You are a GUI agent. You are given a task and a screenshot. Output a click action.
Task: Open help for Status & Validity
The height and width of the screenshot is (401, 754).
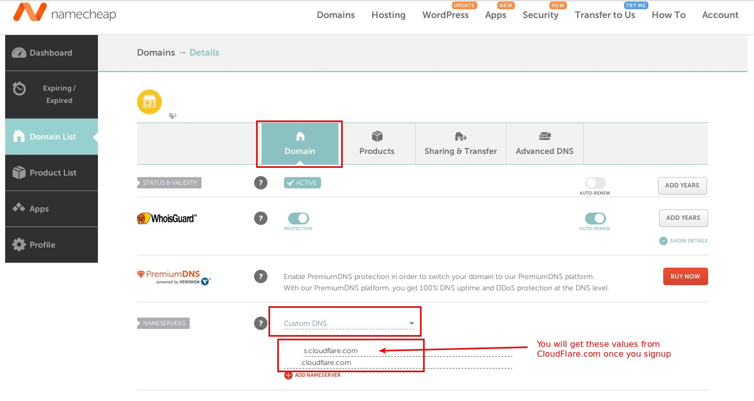click(x=261, y=183)
